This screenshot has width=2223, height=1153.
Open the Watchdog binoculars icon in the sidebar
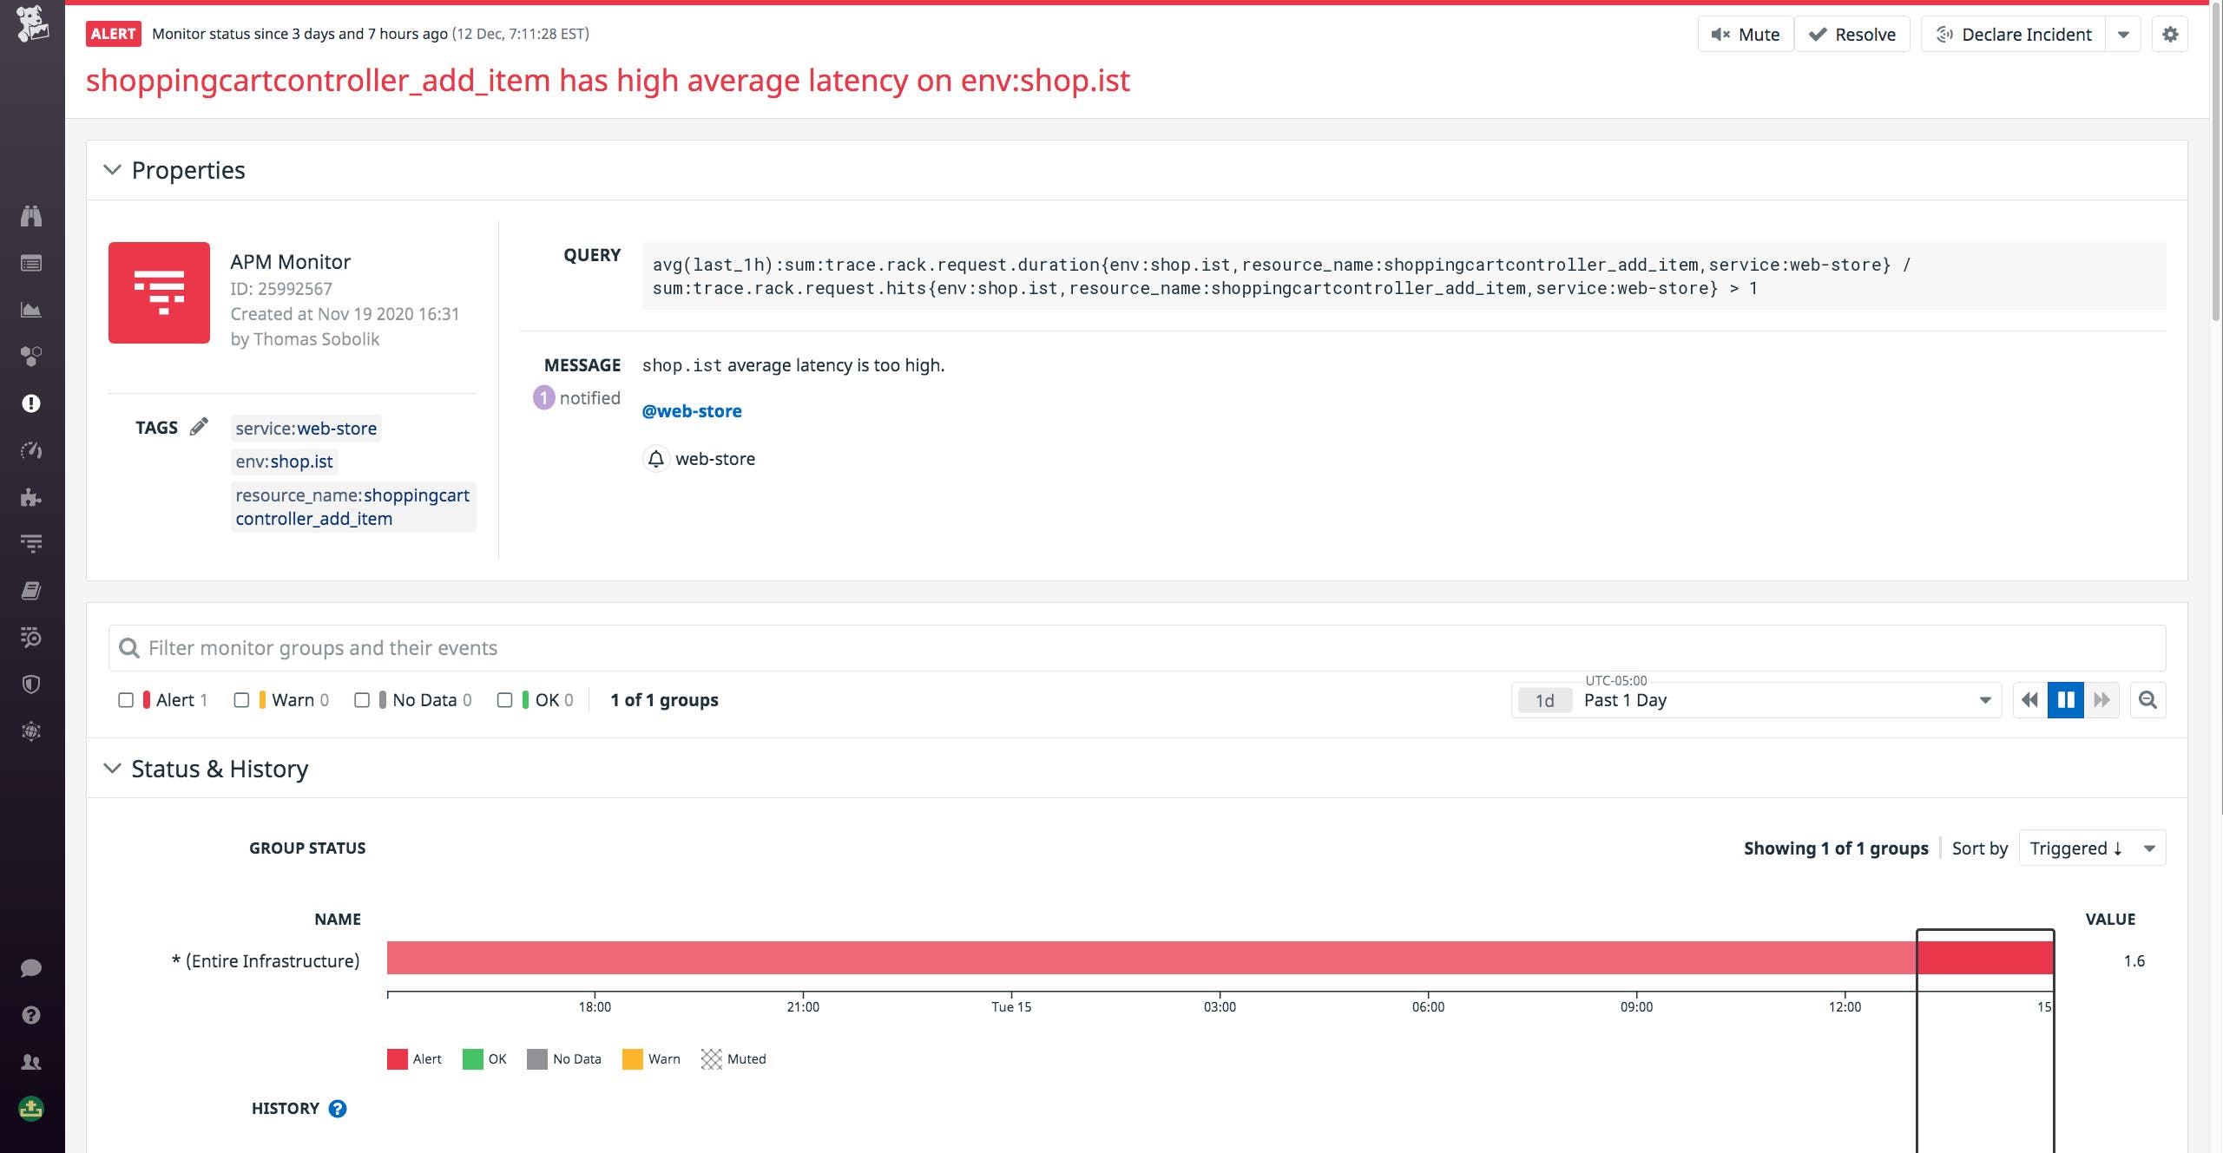pos(31,216)
